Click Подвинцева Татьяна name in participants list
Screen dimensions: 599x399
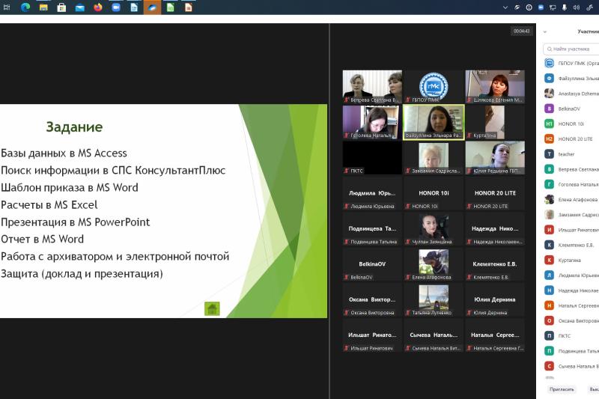click(578, 351)
